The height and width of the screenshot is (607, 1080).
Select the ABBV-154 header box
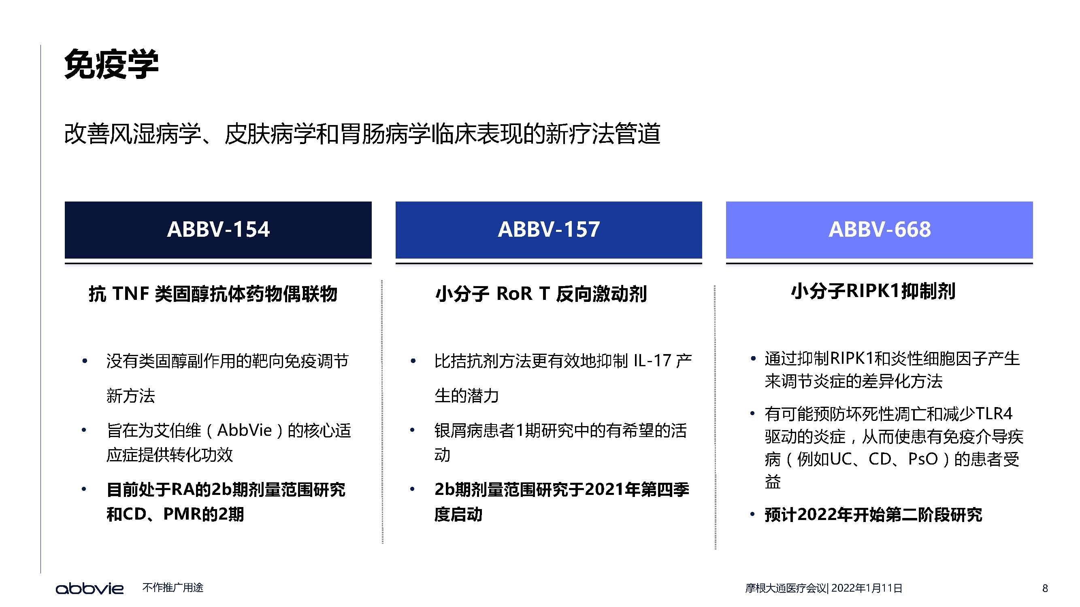click(x=218, y=229)
